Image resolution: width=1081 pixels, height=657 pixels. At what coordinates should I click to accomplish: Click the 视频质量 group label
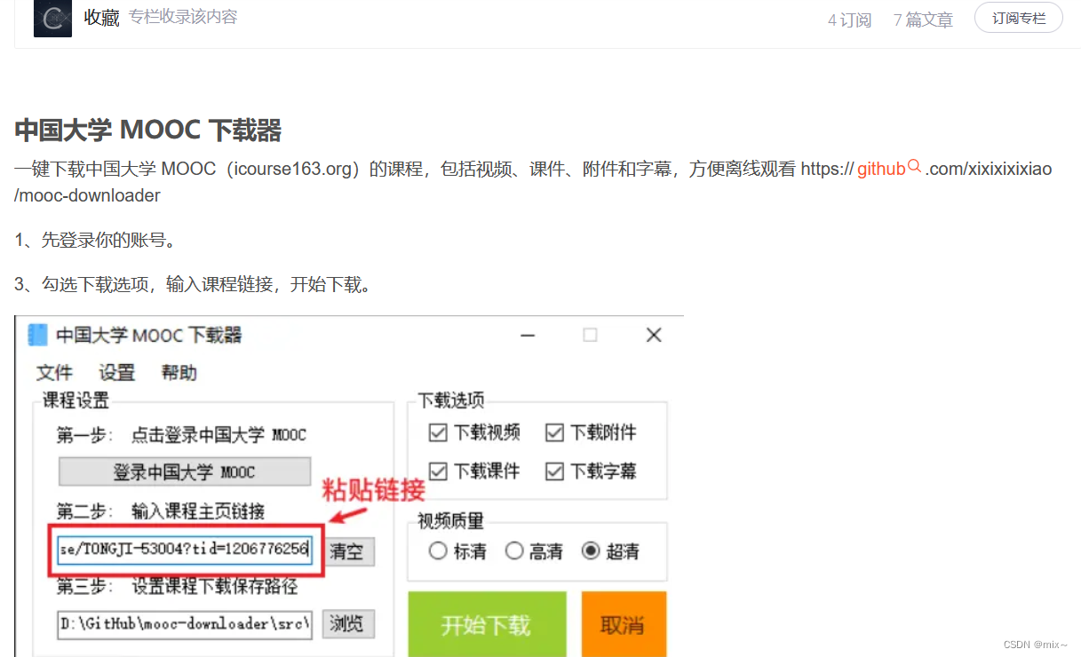point(451,521)
